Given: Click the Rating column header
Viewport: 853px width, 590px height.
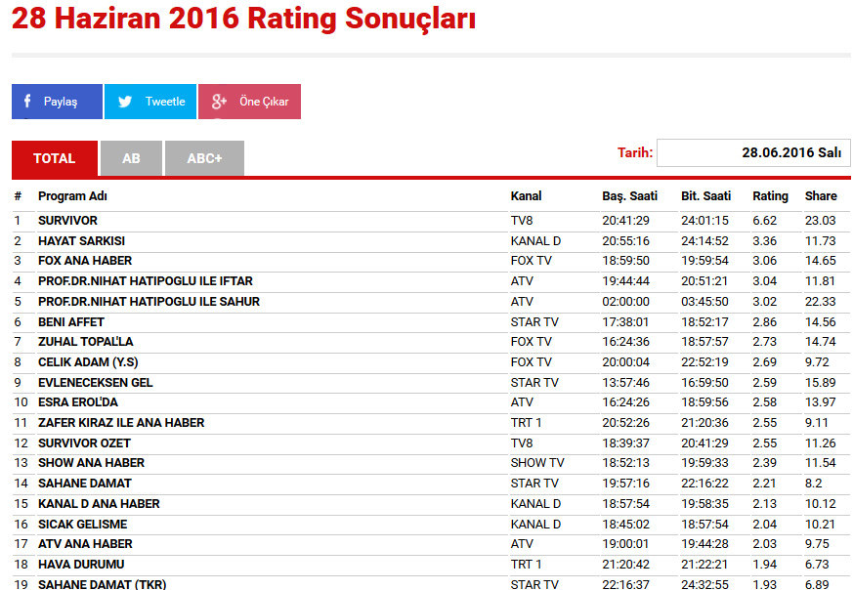Looking at the screenshot, I should point(770,196).
